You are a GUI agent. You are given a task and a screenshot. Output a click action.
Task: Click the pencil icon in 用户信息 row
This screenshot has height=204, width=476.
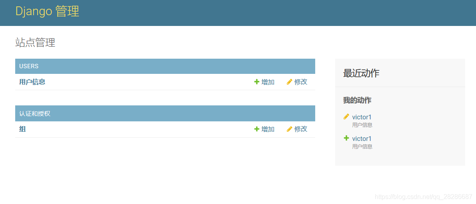pos(290,82)
